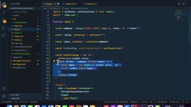Open the Run and Debug view
Image resolution: width=191 pixels, height=107 pixels.
click(x=4, y=28)
